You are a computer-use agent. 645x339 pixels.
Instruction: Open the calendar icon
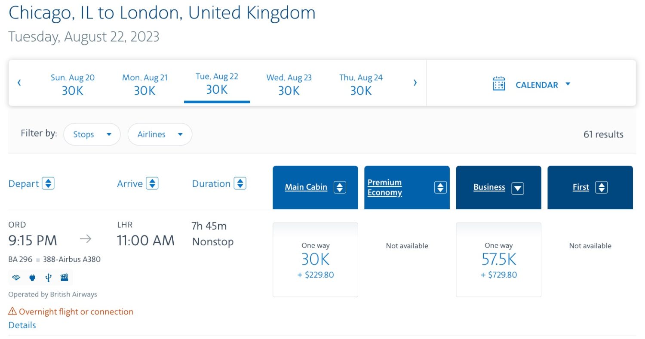(x=499, y=84)
